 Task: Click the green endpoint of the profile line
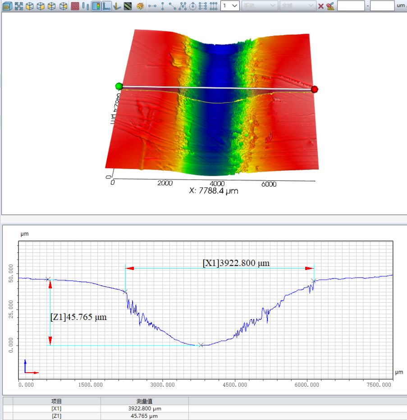119,86
